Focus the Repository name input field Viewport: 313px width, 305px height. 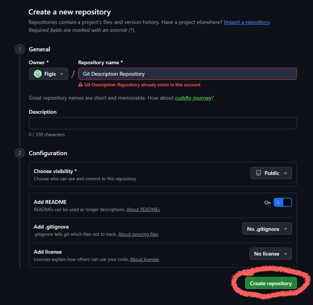click(187, 74)
